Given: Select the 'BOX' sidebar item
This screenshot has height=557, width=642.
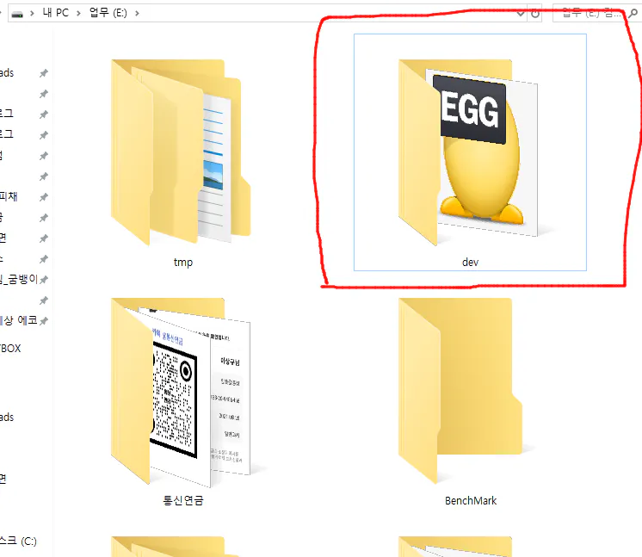Looking at the screenshot, I should point(10,349).
